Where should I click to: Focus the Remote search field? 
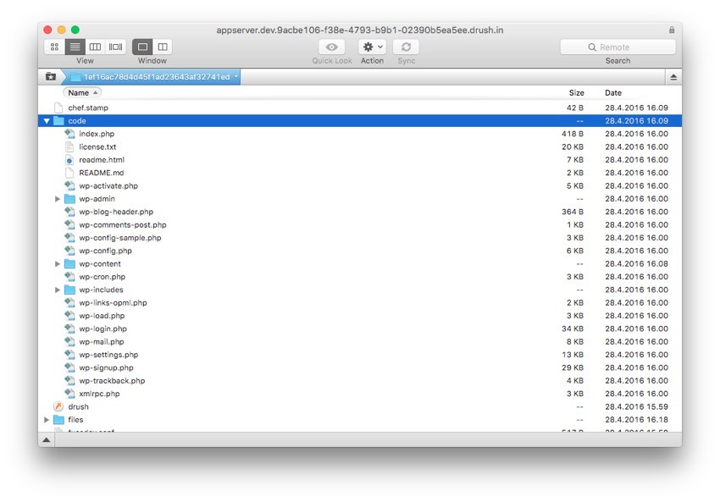click(618, 47)
